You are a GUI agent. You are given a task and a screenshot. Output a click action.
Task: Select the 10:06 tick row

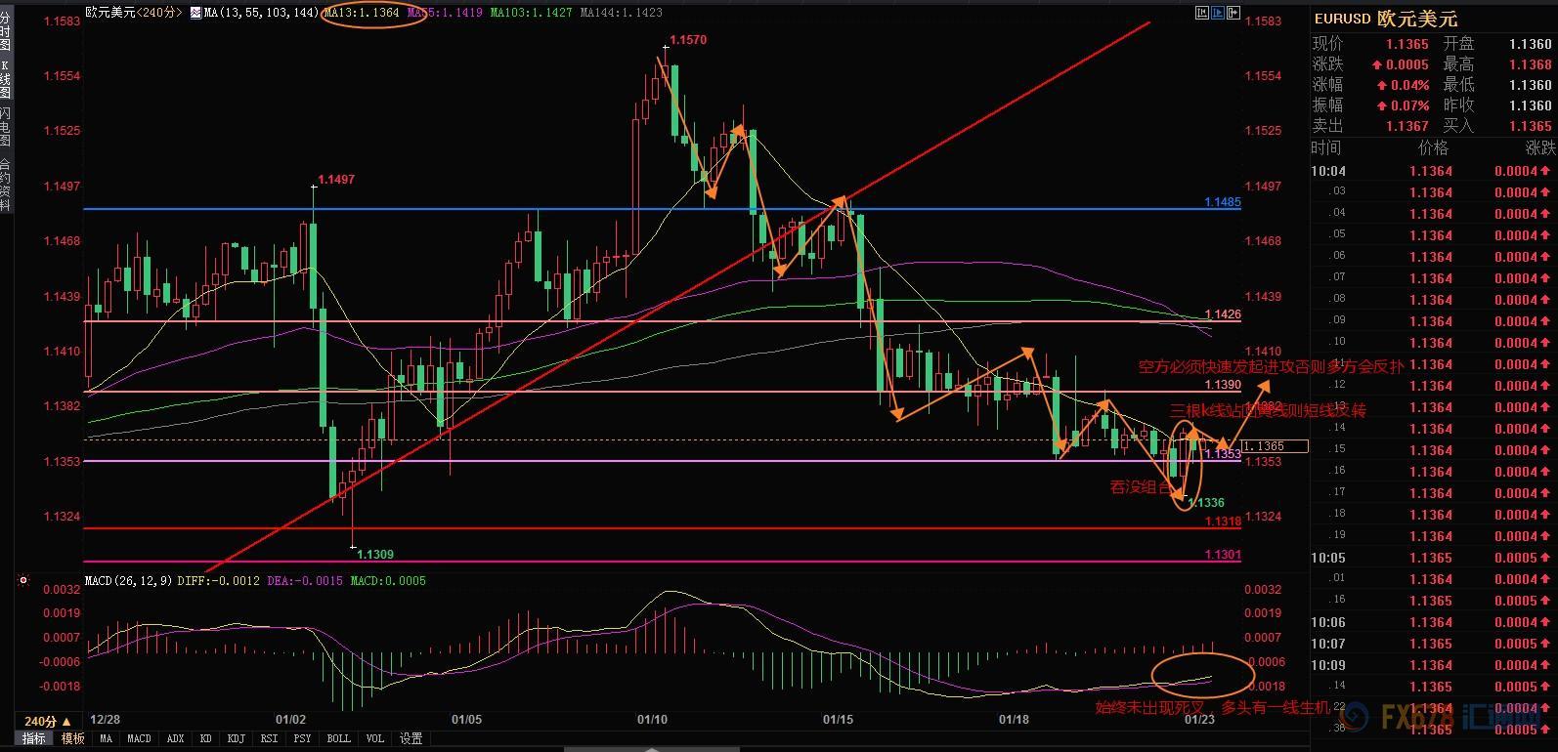tap(1433, 622)
